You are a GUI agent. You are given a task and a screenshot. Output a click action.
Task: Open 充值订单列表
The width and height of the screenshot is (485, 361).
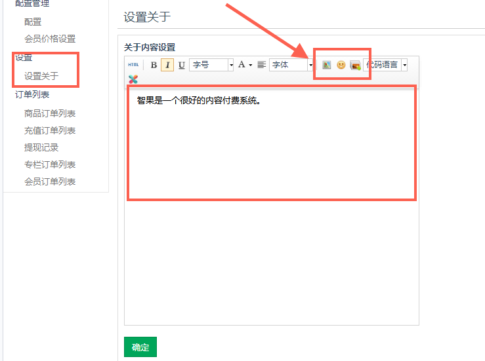[50, 130]
